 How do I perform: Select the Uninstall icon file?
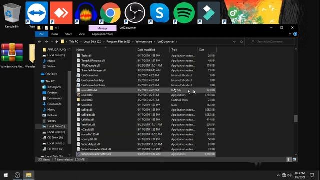click(x=145, y=105)
